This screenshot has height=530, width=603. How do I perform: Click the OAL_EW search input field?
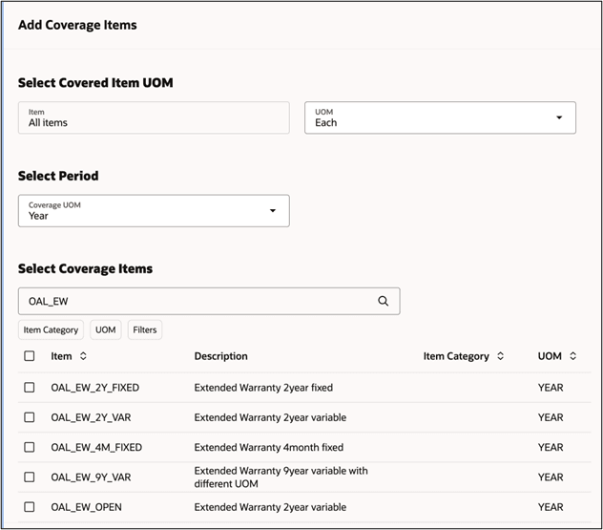[x=191, y=301]
